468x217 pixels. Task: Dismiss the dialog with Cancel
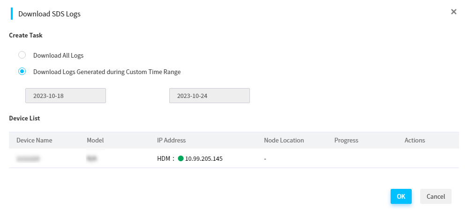pos(436,196)
